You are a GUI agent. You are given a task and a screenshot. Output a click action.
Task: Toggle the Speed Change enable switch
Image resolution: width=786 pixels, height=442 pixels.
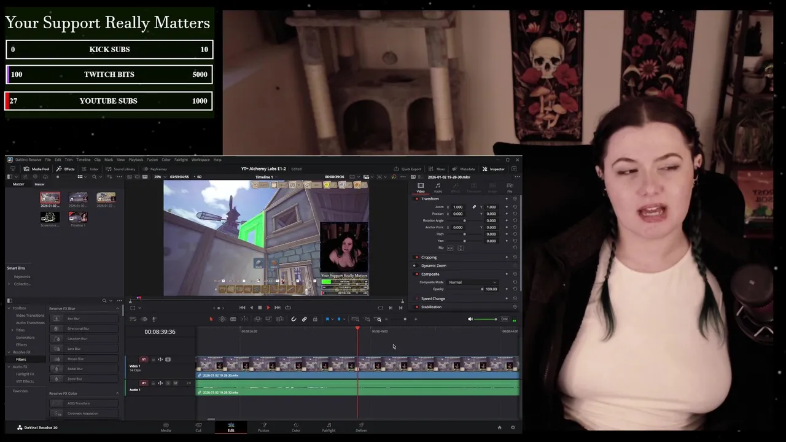tap(417, 298)
